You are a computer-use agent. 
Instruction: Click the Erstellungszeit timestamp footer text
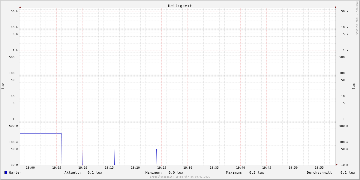point(180,177)
